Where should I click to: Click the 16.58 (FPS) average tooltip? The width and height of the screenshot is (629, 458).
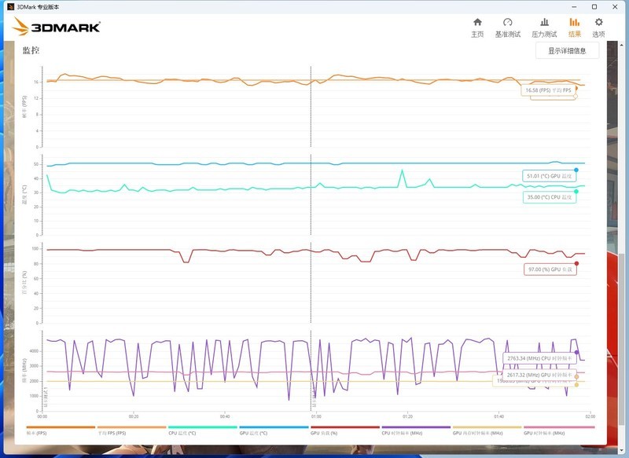[548, 90]
